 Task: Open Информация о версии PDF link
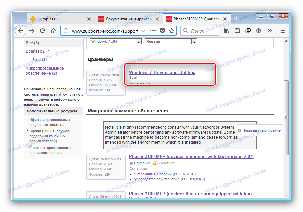coord(164,174)
